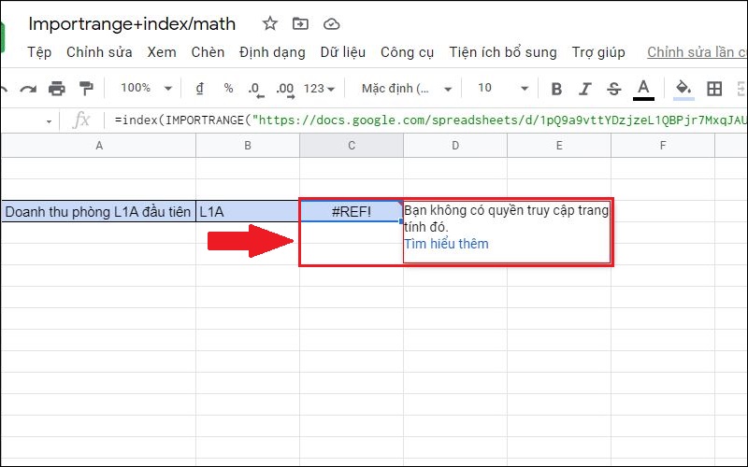Open the Định dạng menu
This screenshot has width=748, height=467.
point(273,52)
